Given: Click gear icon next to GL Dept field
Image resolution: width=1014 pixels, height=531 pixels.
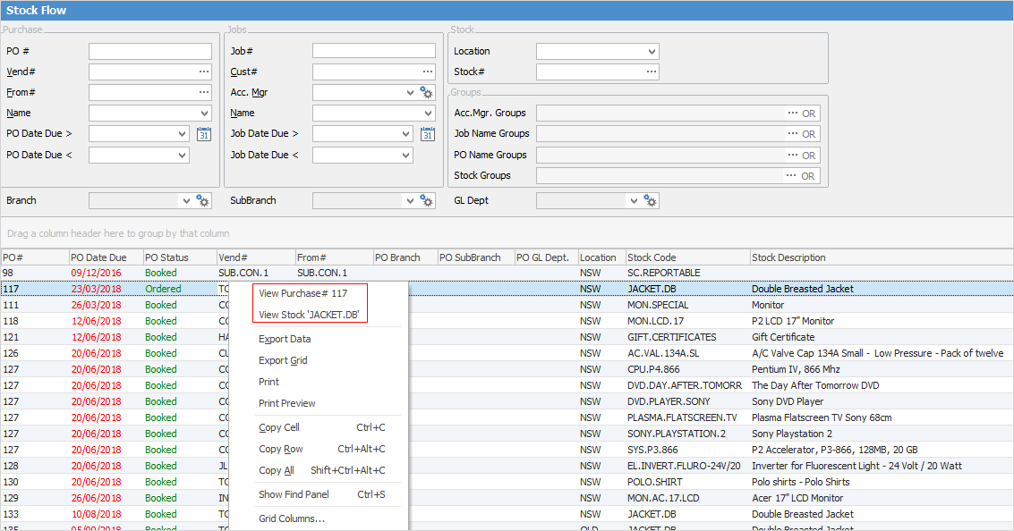Looking at the screenshot, I should (x=651, y=201).
